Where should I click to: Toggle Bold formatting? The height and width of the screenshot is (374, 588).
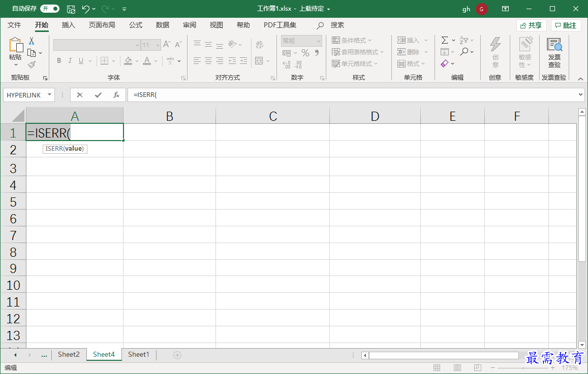click(59, 61)
